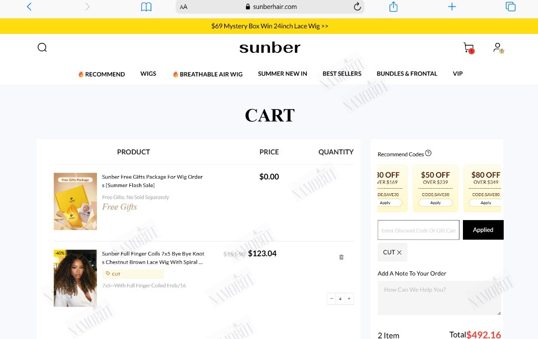Viewport: 538px width, 339px height.
Task: Open the account profile icon
Action: (x=498, y=48)
